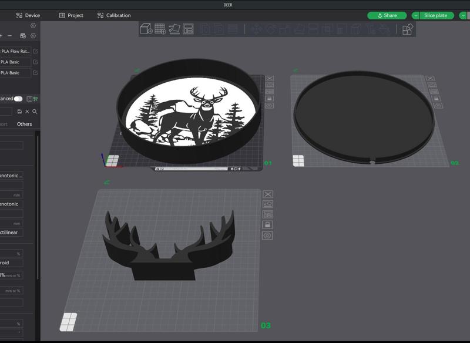Click the Arrange all objects icon
Viewport: 470px width, 343px height.
(x=188, y=29)
